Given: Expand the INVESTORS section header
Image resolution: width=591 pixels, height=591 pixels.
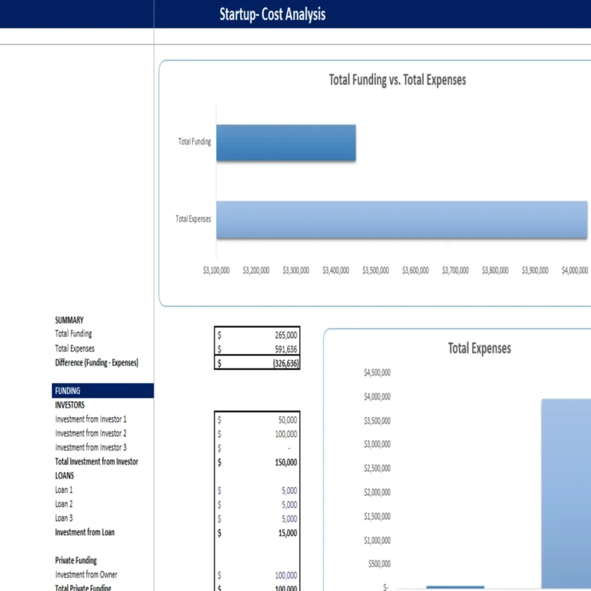Looking at the screenshot, I should (69, 405).
